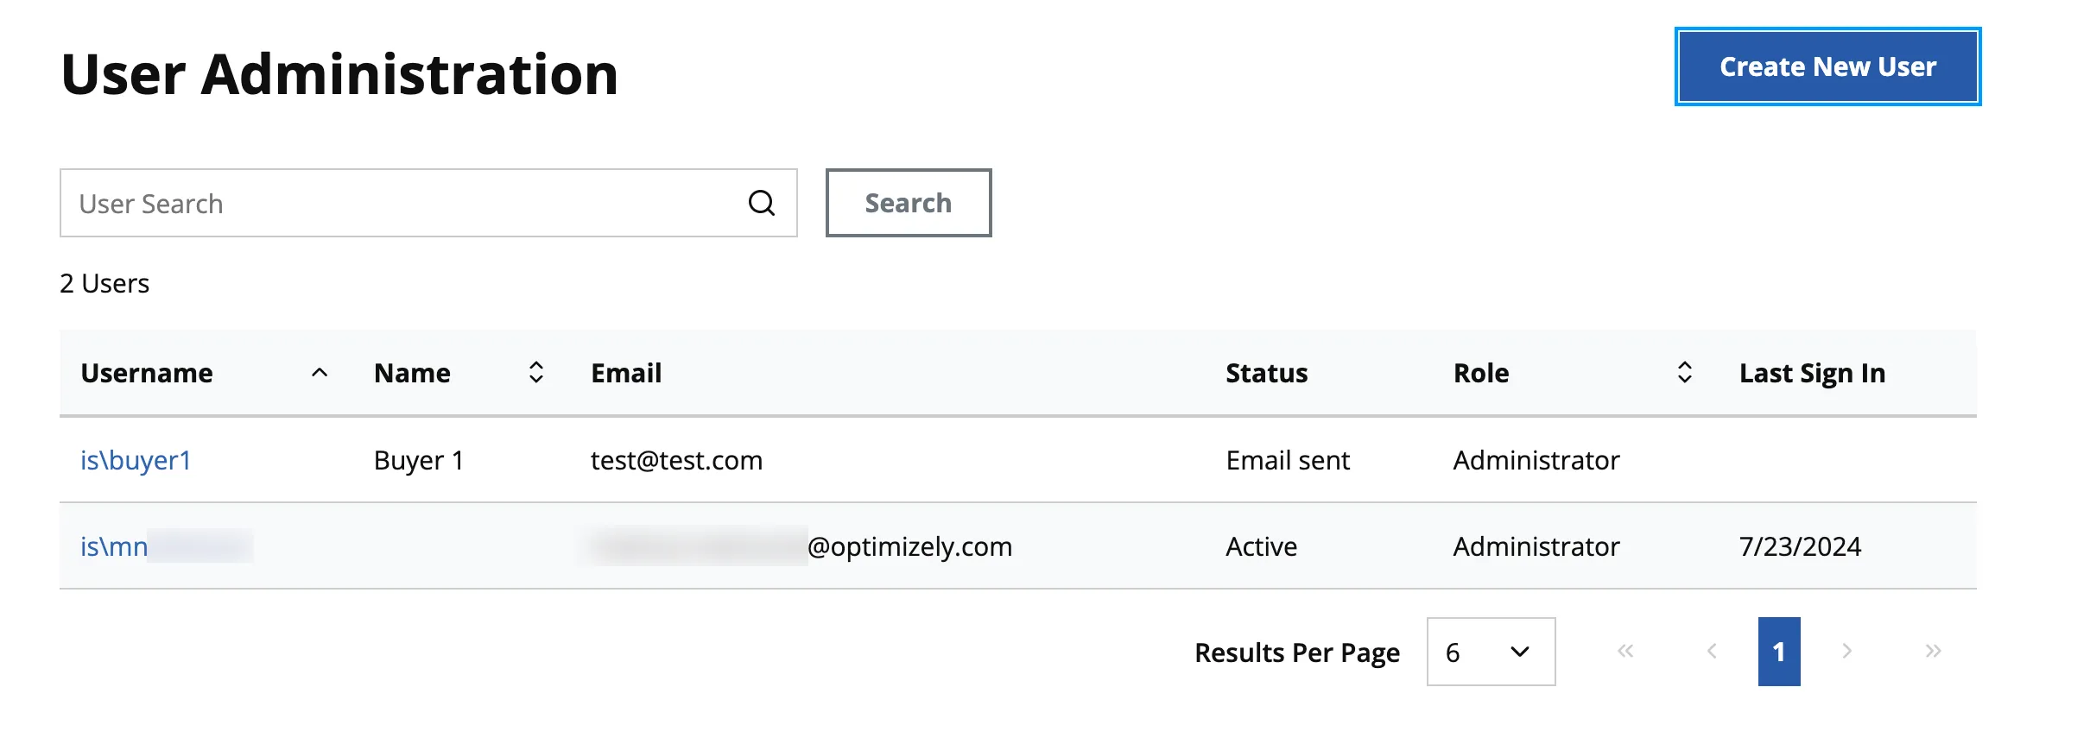Click the outlined Search button
2090x744 pixels.
pos(909,203)
